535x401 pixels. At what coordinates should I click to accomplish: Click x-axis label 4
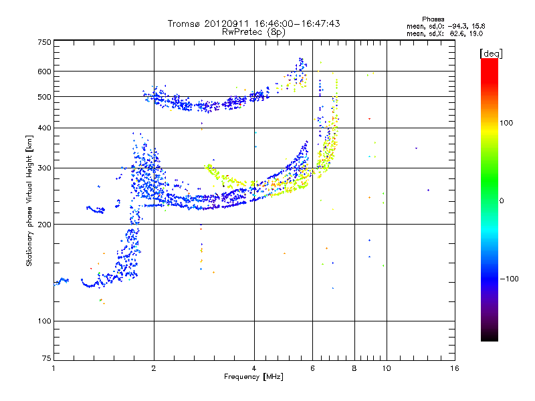[x=254, y=368]
